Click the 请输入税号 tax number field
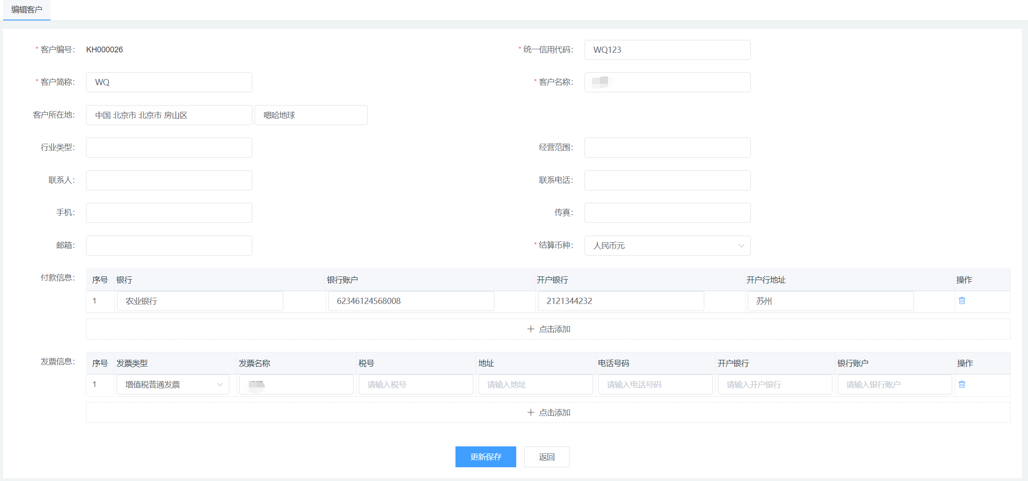This screenshot has height=481, width=1028. click(x=416, y=384)
